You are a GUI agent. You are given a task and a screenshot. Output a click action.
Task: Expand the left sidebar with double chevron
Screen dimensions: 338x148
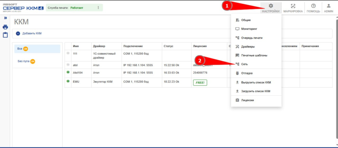coord(5,18)
